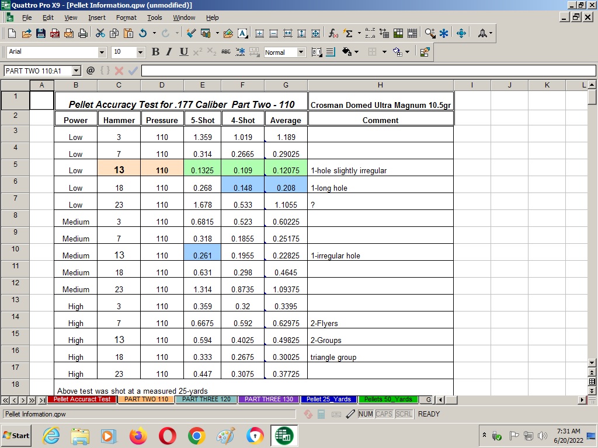Switch to the PART THREE 130 sheet tab
598x448 pixels.
(x=269, y=399)
